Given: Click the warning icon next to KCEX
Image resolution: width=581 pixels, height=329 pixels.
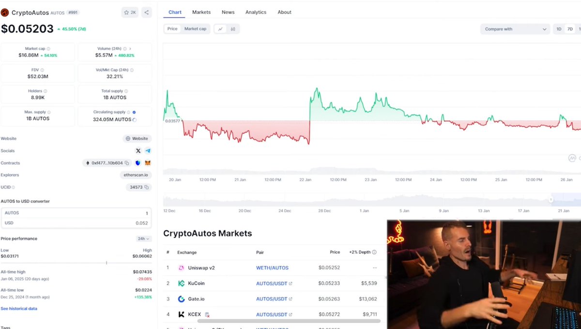Looking at the screenshot, I should (207, 314).
